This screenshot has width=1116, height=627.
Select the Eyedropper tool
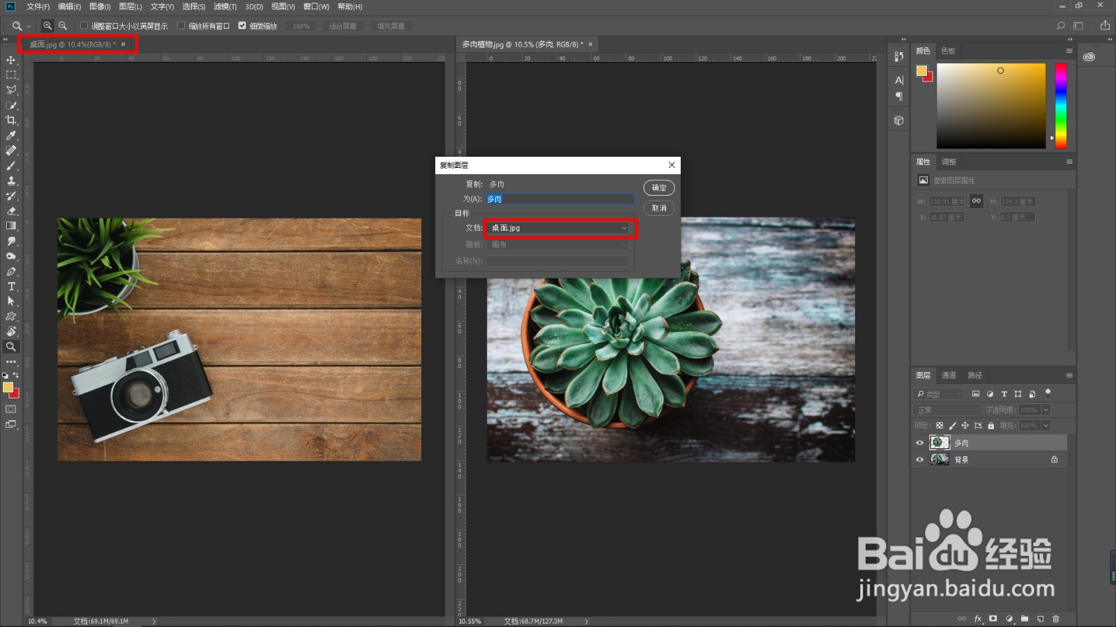pos(11,135)
